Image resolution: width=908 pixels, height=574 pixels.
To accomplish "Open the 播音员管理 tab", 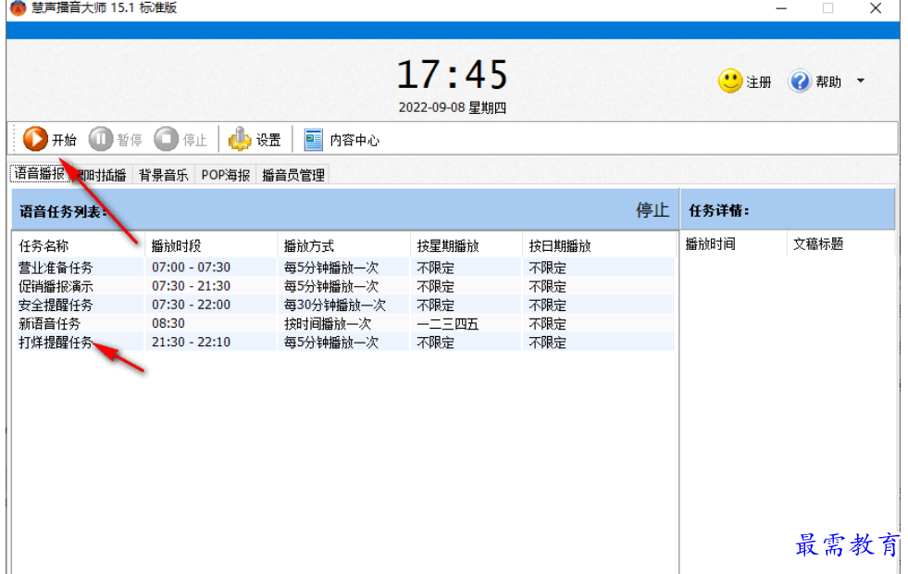I will pyautogui.click(x=292, y=173).
